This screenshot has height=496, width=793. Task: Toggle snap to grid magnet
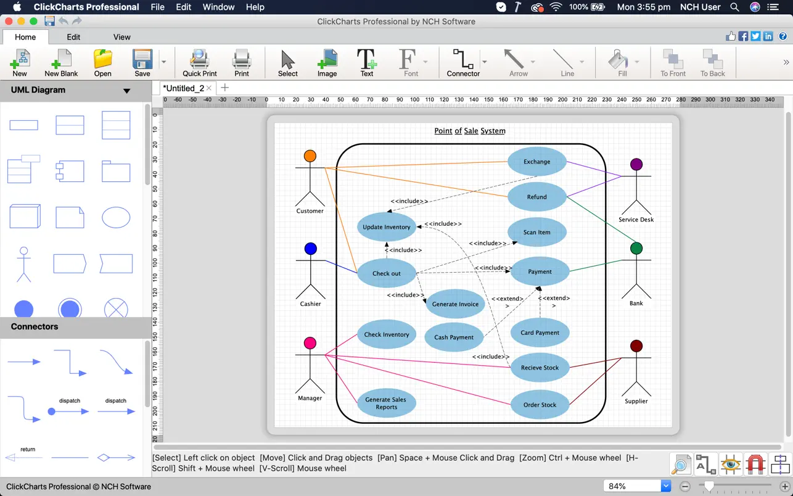(x=755, y=464)
